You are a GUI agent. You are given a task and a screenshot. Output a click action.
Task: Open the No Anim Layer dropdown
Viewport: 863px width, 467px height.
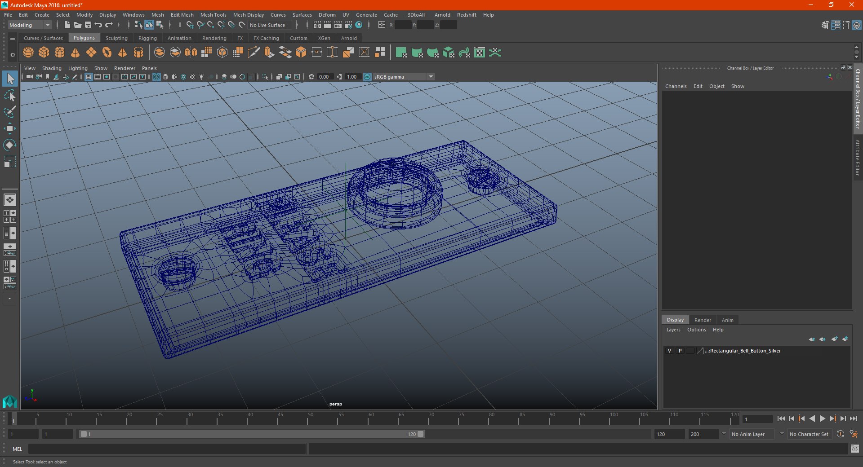click(752, 434)
